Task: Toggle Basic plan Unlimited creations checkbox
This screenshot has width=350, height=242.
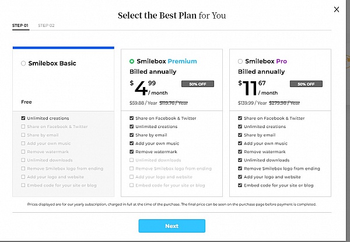Action: click(x=23, y=118)
